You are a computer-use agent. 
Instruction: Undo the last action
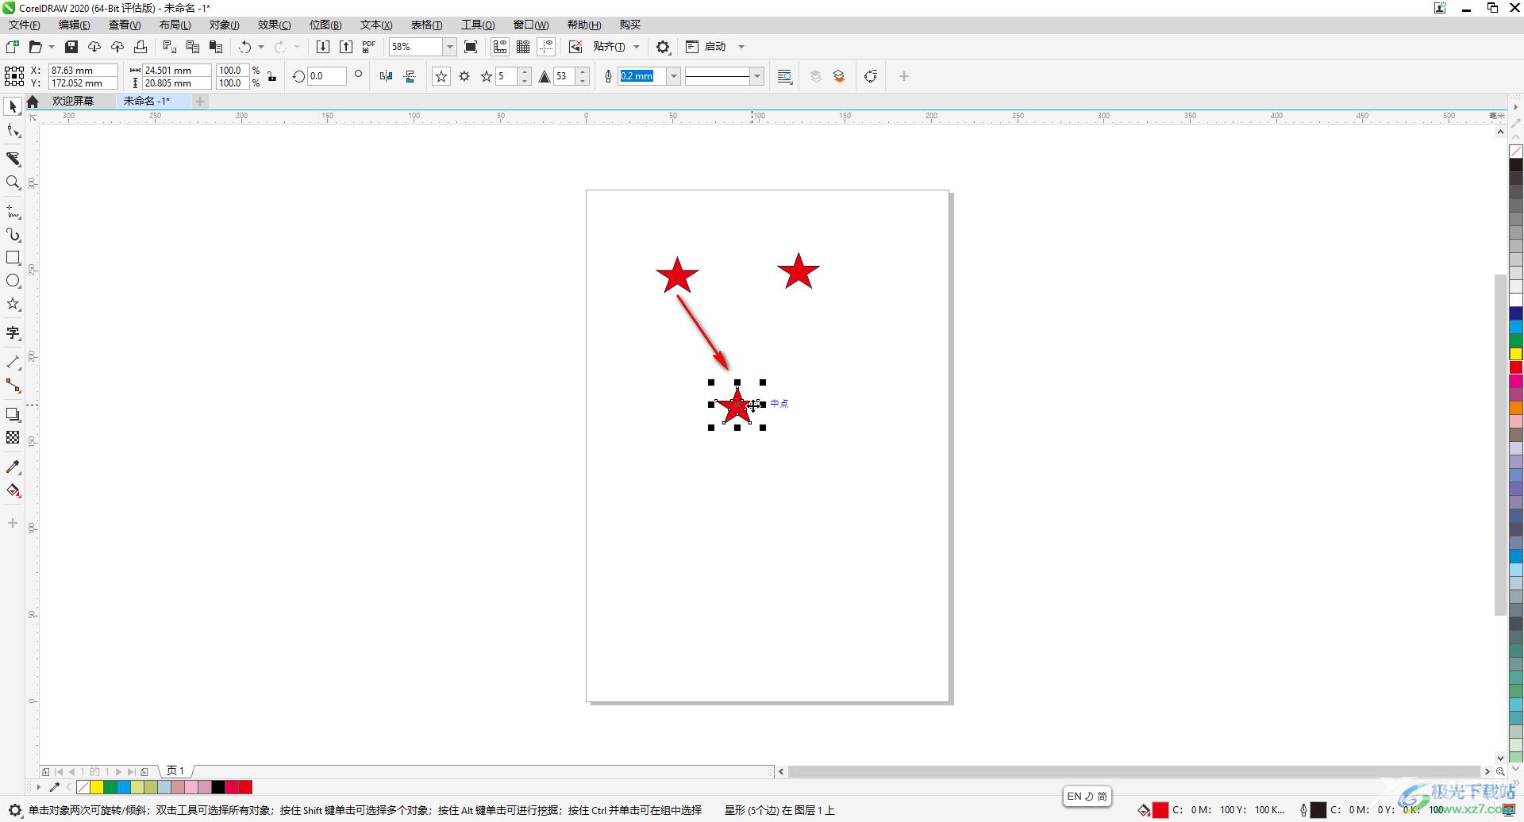tap(245, 47)
